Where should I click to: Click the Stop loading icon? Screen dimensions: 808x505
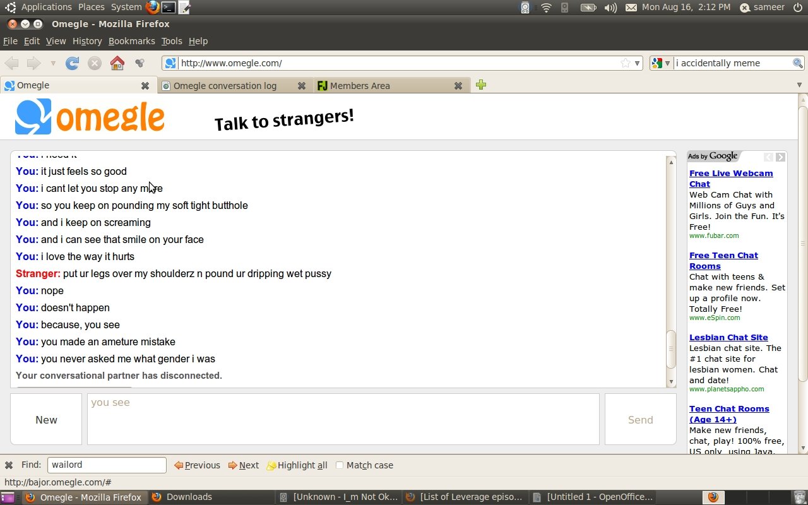pyautogui.click(x=95, y=63)
